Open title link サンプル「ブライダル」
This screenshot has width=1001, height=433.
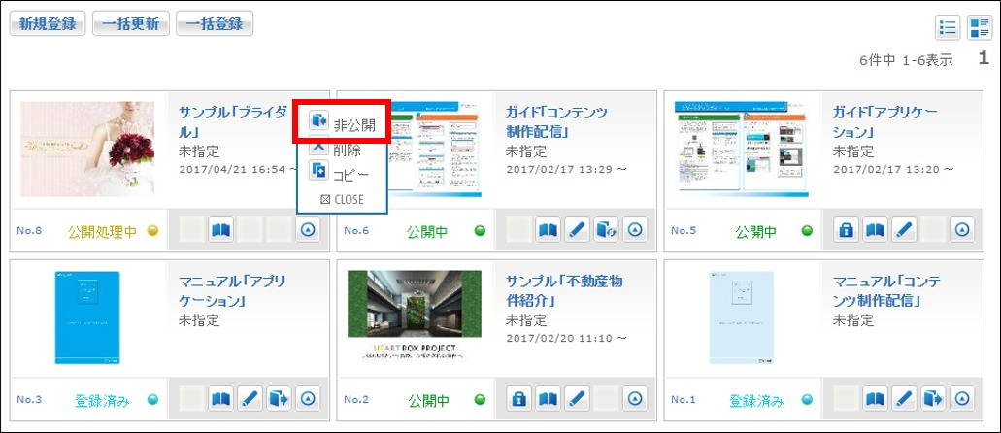pos(234,122)
